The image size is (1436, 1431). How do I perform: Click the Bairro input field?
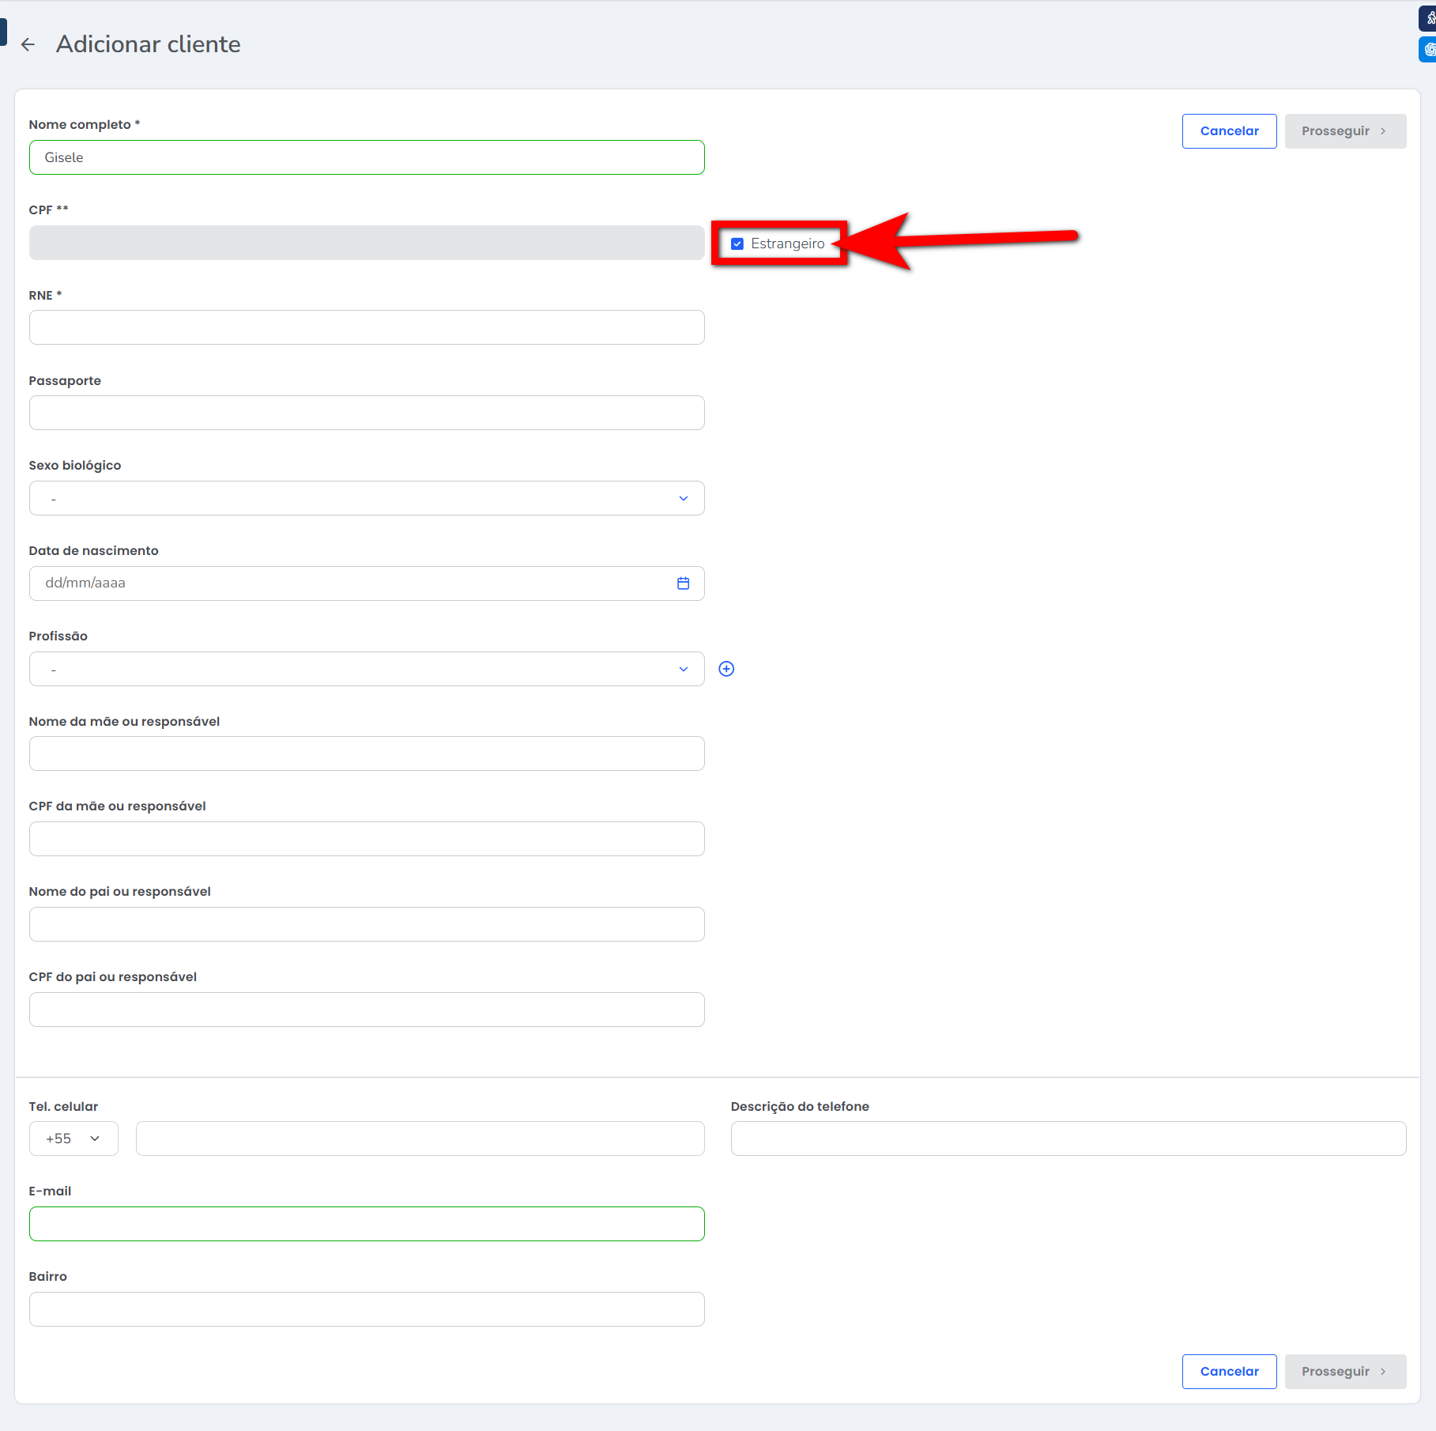[x=367, y=1309]
